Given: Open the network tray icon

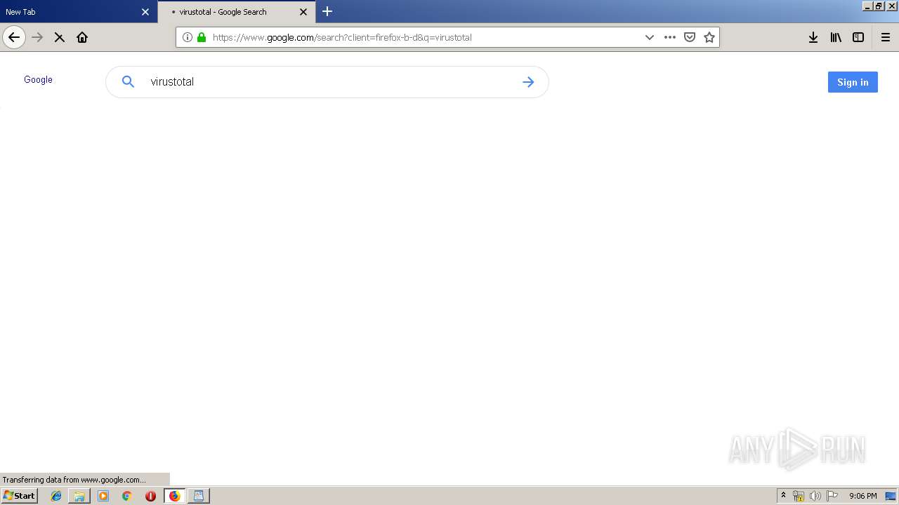Looking at the screenshot, I should pyautogui.click(x=799, y=496).
